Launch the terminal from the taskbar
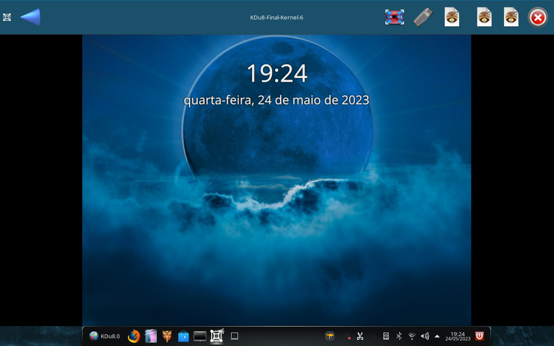This screenshot has height=346, width=554. pyautogui.click(x=200, y=336)
